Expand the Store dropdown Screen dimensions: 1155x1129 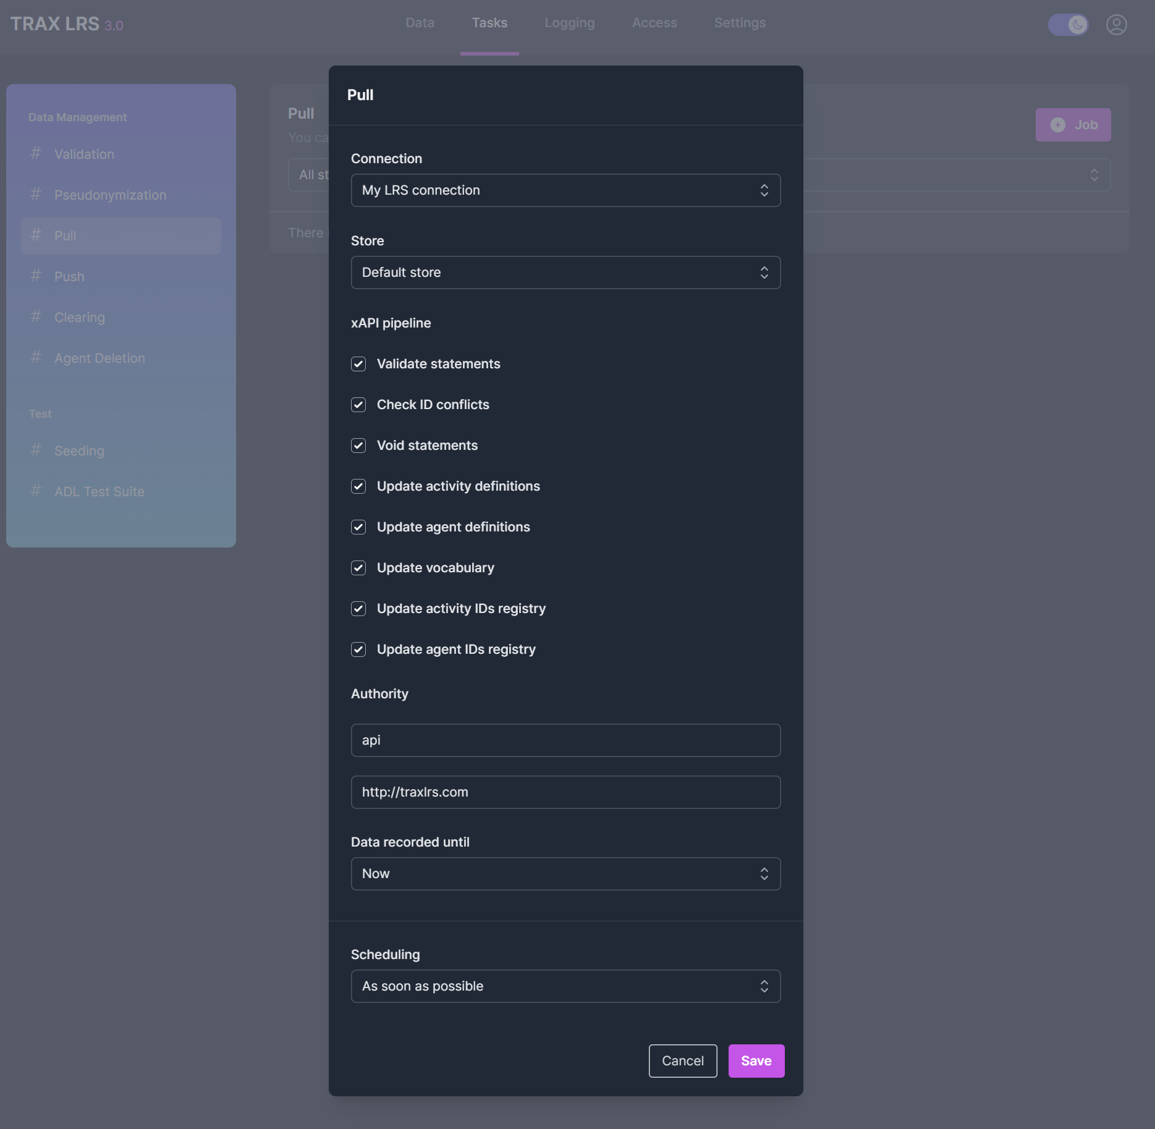(x=565, y=273)
